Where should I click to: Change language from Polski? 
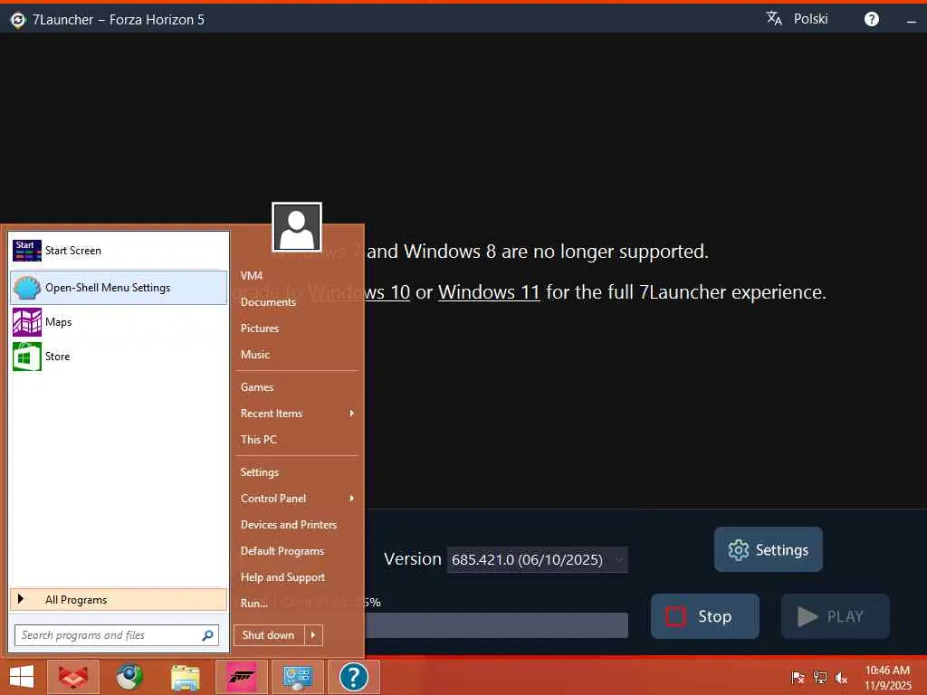pos(810,20)
